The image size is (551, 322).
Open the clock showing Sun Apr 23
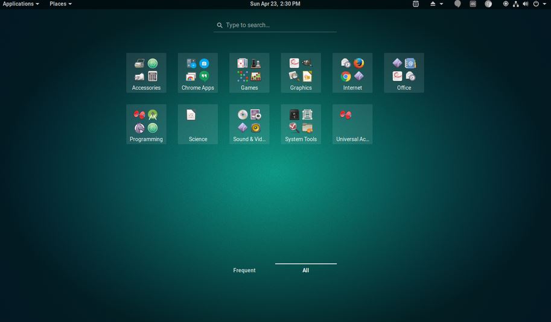point(275,4)
